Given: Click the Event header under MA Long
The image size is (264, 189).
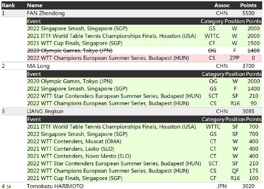Looking at the screenshot, I should click(x=34, y=74).
